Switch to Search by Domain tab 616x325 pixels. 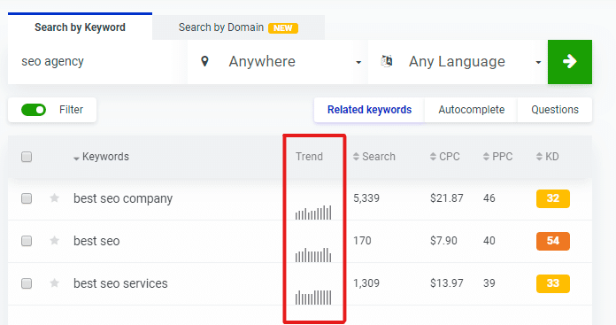point(238,27)
